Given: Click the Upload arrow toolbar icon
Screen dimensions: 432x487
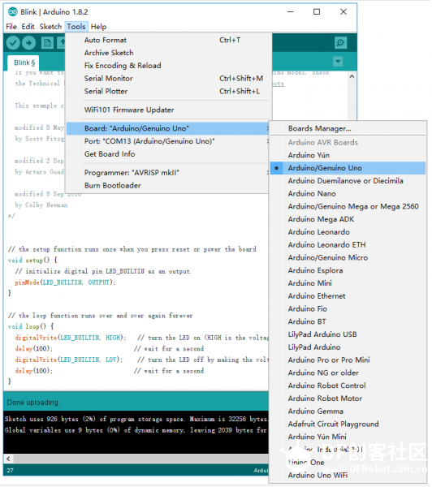Looking at the screenshot, I should 29,43.
